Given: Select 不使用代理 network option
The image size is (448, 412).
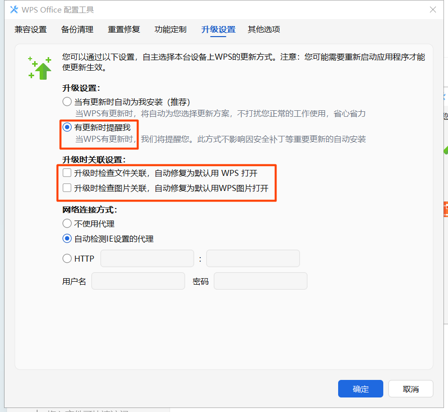Looking at the screenshot, I should (67, 224).
